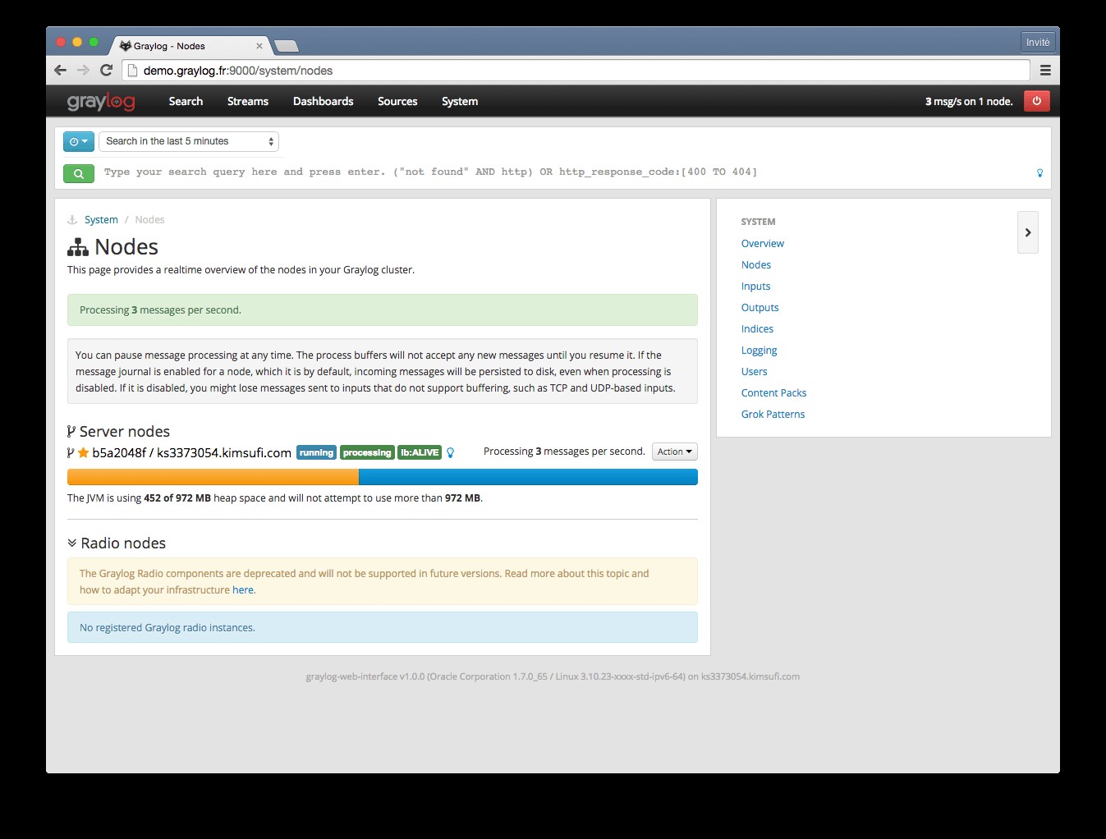Click the branch icon next to Server nodes
Viewport: 1106px width, 839px height.
70,430
